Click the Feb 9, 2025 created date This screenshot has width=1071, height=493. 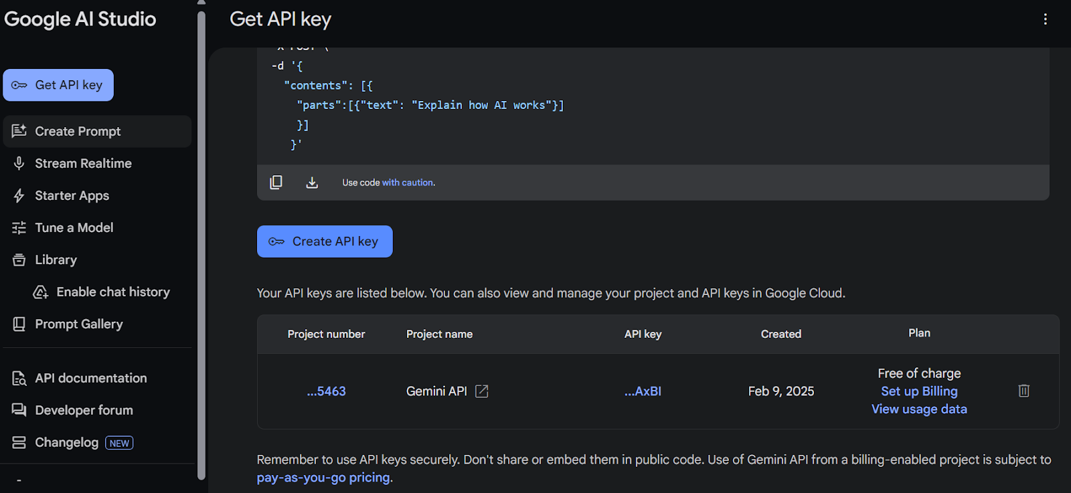[781, 391]
